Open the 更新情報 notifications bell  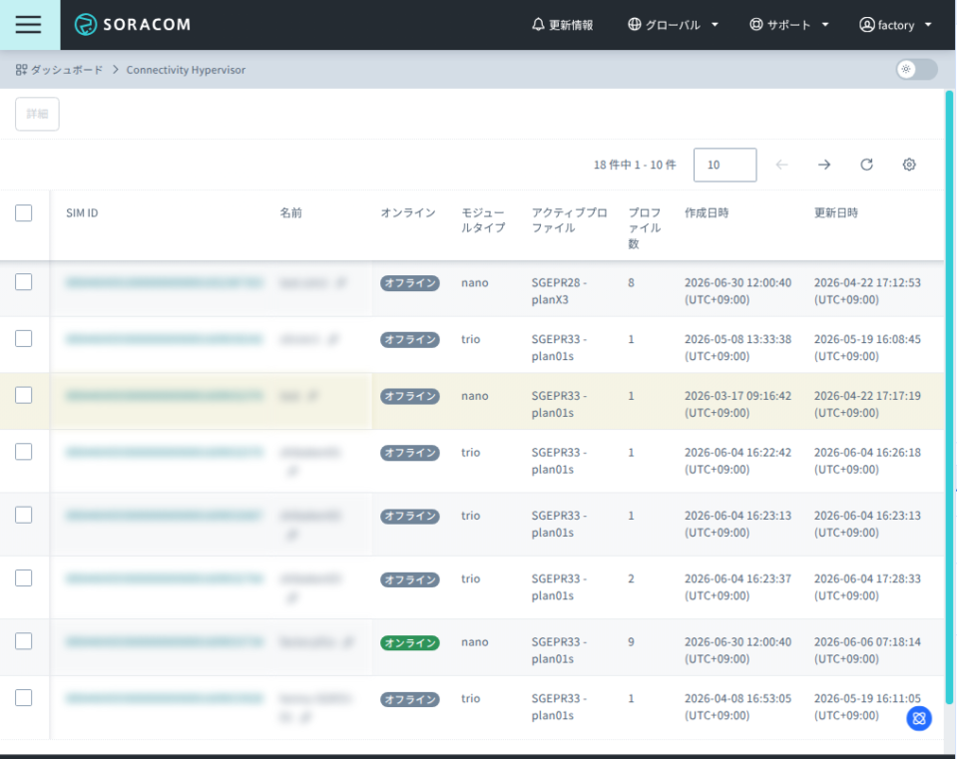point(562,25)
